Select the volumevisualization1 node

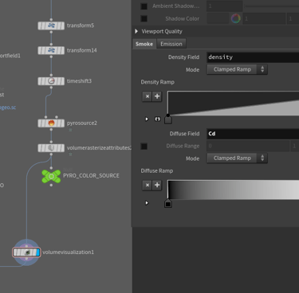point(26,252)
